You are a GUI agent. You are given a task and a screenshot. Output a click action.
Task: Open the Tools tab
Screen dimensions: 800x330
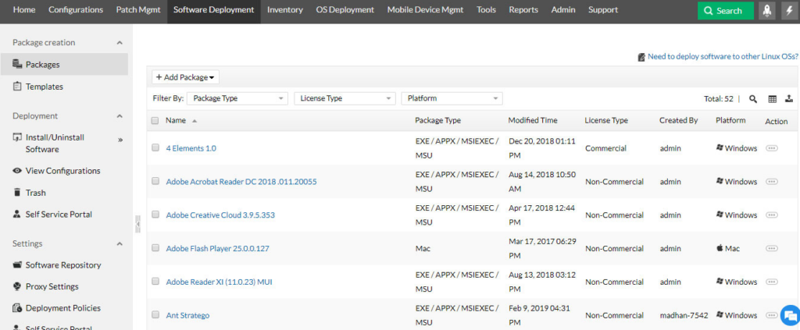486,9
